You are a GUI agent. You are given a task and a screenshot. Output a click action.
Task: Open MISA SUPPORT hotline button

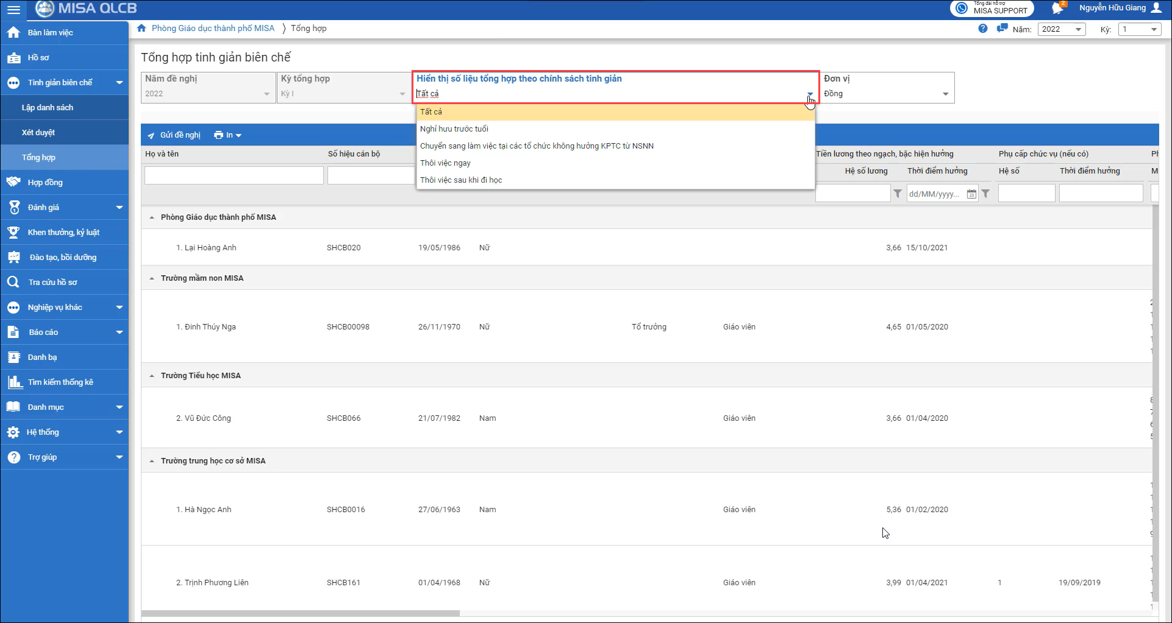(992, 9)
